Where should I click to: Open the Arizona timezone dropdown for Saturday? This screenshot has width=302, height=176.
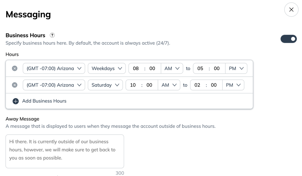pos(54,85)
